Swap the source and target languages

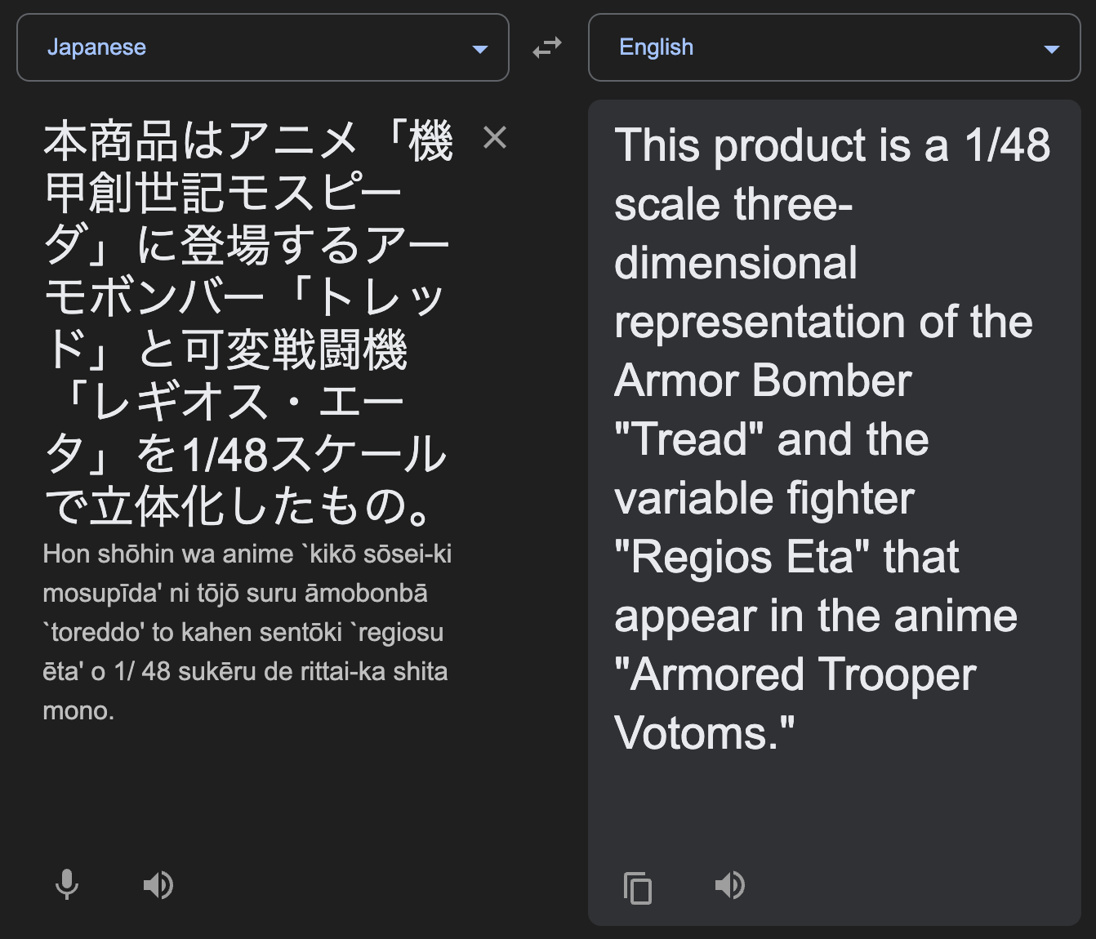click(x=547, y=47)
